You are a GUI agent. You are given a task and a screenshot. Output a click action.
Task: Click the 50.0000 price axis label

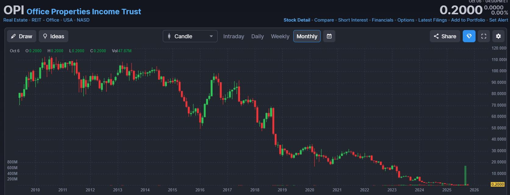[499, 128]
